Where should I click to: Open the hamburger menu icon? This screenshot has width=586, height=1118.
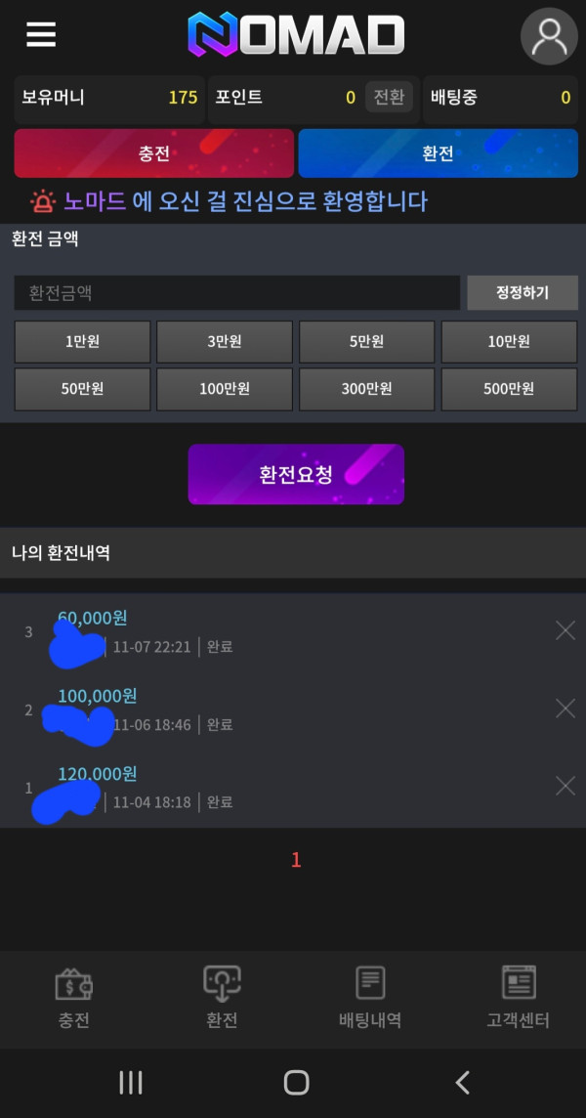41,34
